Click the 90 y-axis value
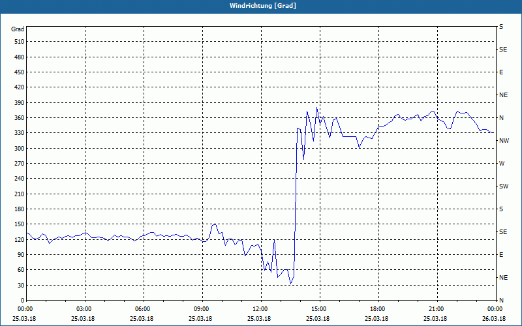Screen dimensions: 522x326 point(21,254)
